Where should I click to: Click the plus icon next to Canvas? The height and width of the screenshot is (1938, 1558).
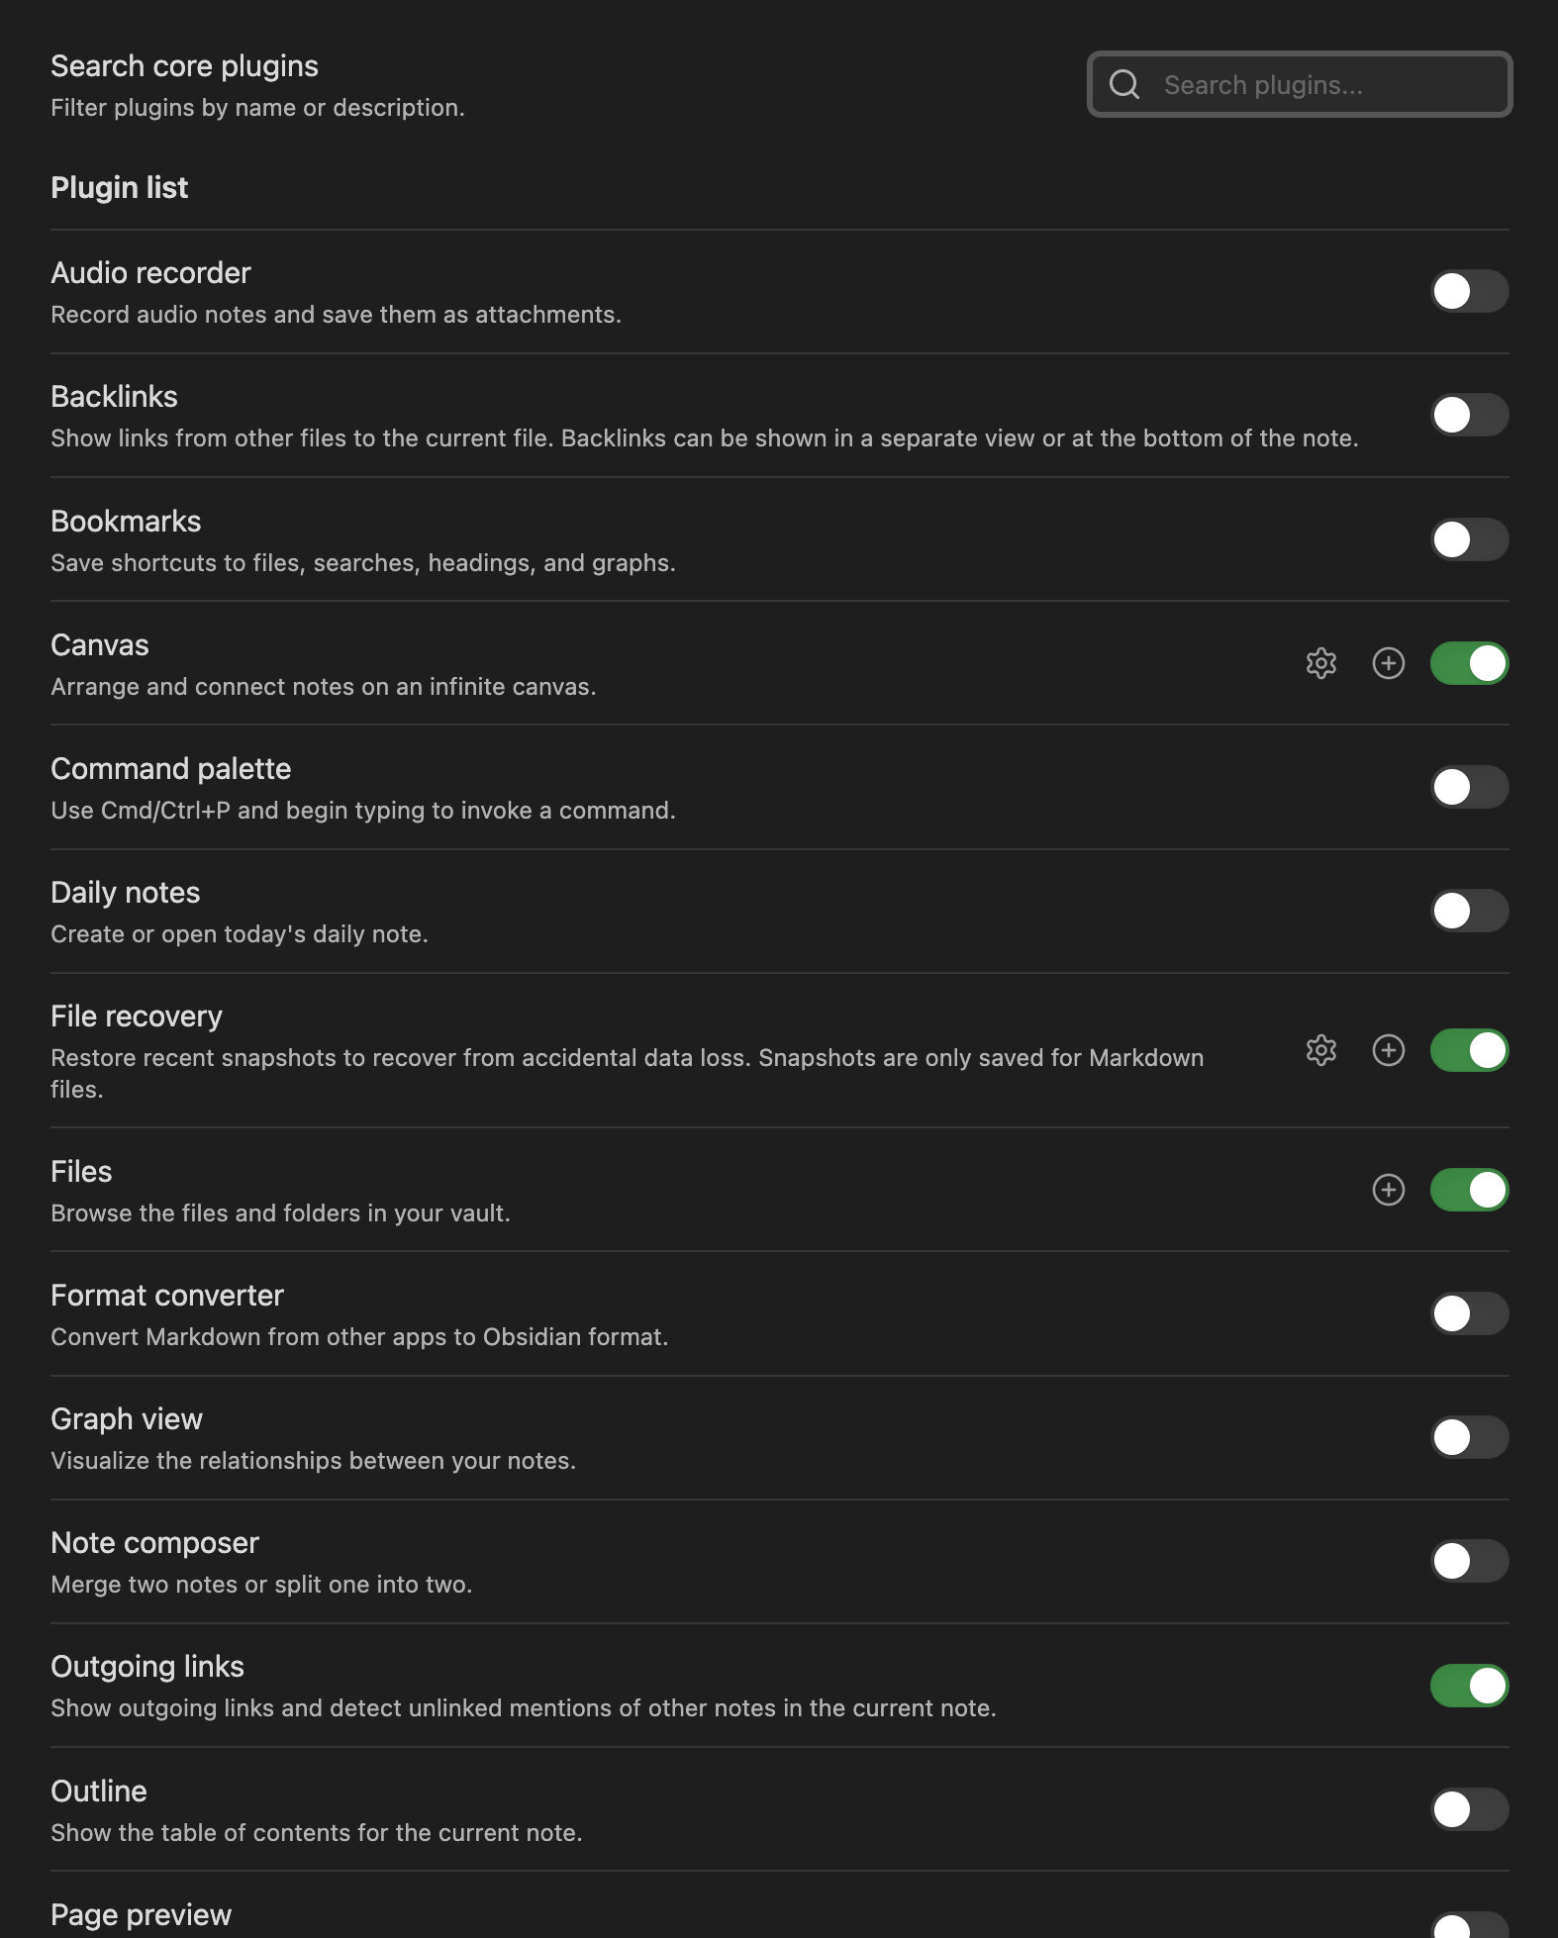[x=1389, y=663]
